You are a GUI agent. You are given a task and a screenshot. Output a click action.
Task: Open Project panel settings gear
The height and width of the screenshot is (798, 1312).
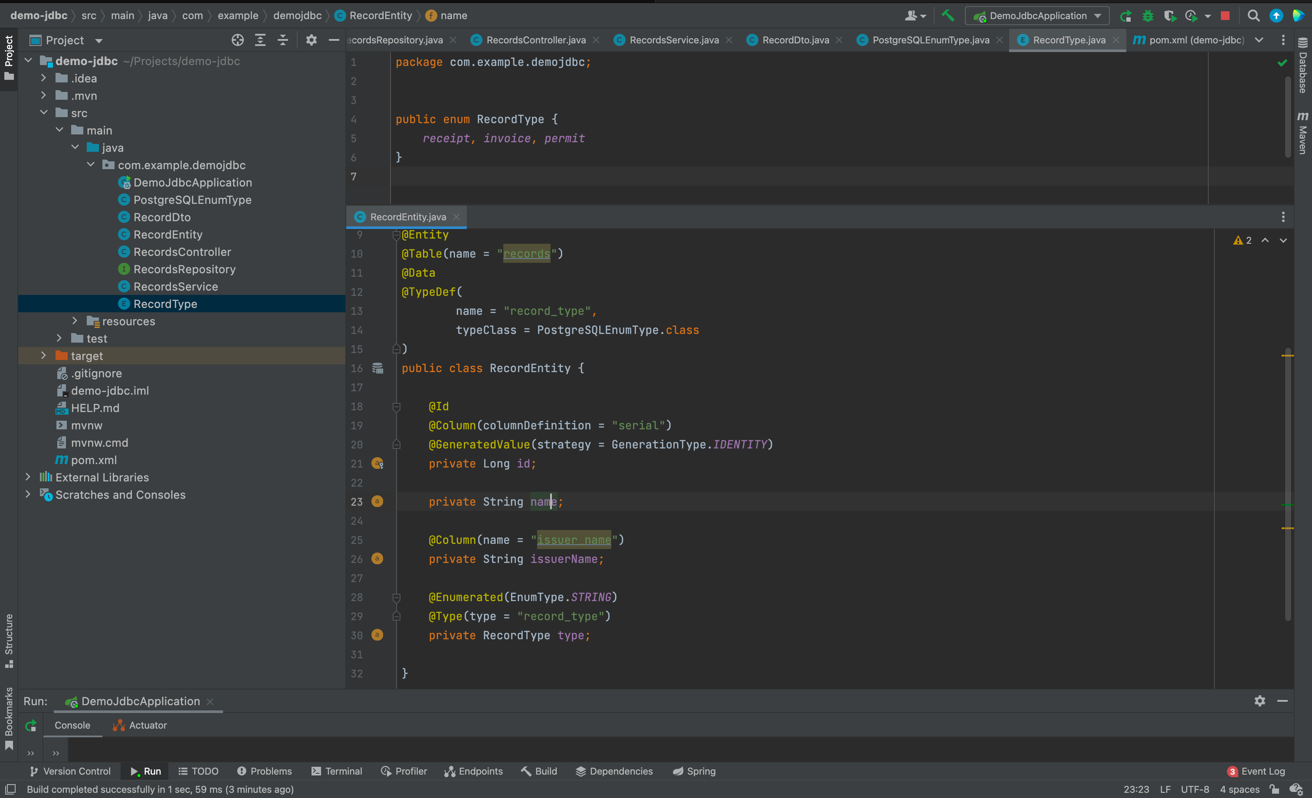312,40
